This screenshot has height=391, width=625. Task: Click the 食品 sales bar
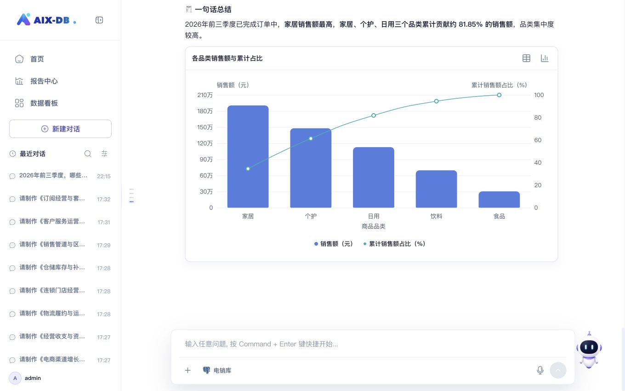point(499,200)
